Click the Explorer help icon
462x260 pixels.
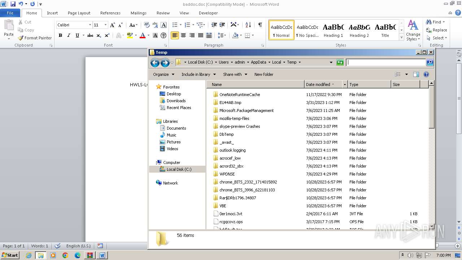426,74
